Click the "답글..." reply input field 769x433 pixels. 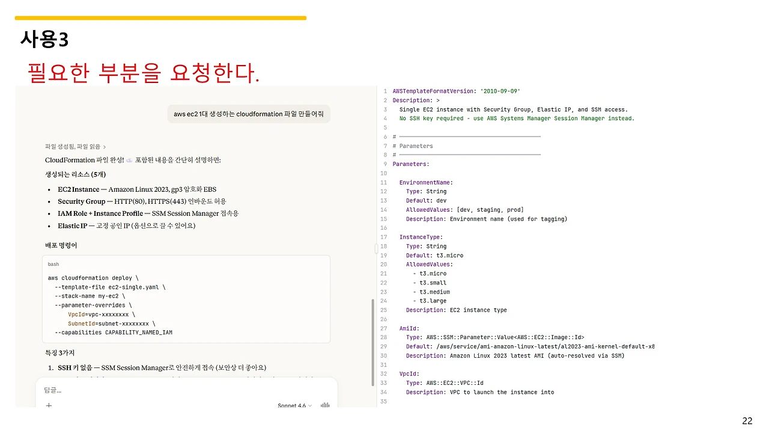coord(120,390)
